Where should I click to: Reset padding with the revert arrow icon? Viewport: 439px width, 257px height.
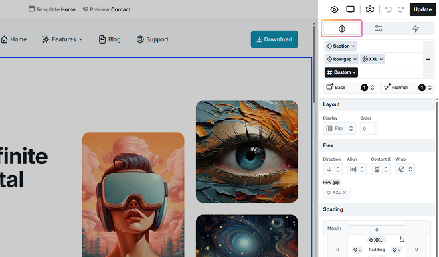[x=402, y=240]
